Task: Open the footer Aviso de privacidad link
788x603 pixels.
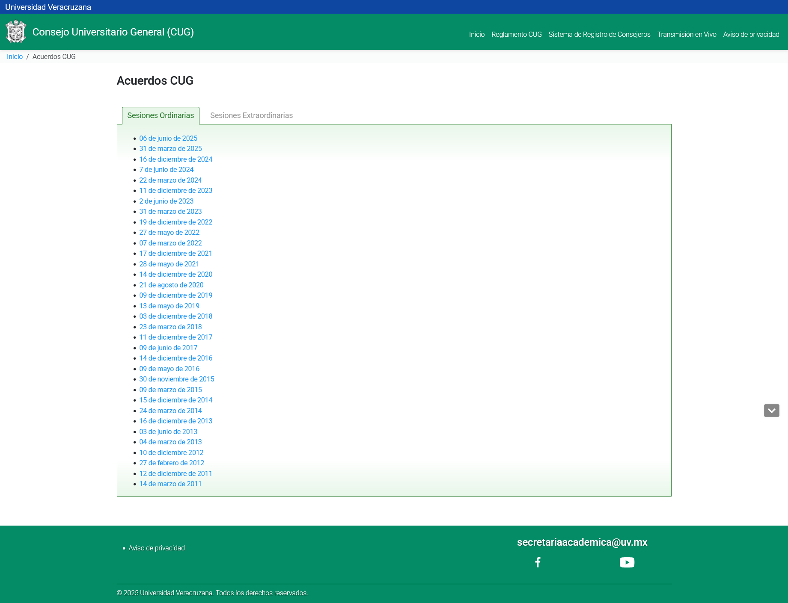Action: coord(157,548)
